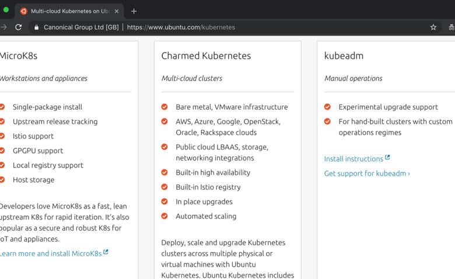Click external link icon after MicroK8s link

(106, 252)
